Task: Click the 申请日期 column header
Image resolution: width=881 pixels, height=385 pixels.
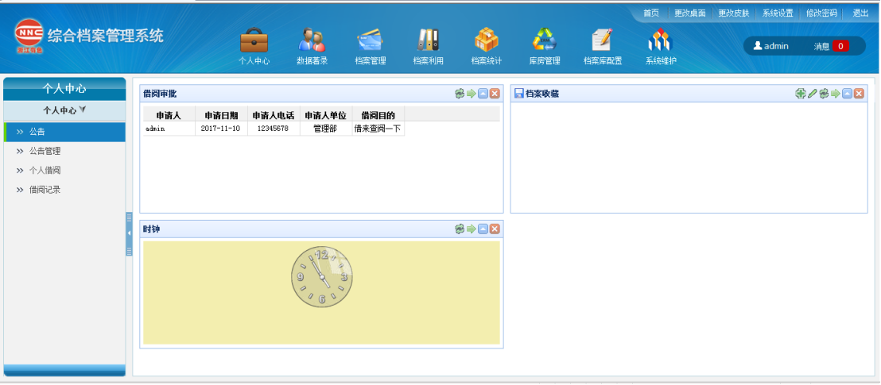Action: point(221,115)
